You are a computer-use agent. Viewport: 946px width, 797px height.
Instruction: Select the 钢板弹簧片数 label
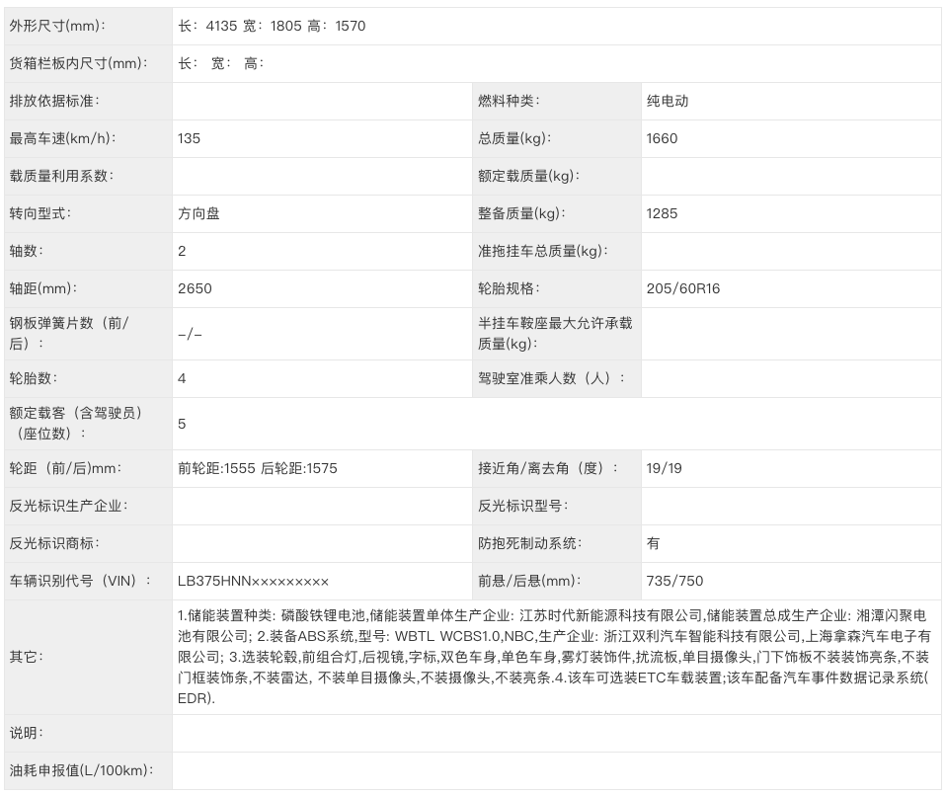69,333
